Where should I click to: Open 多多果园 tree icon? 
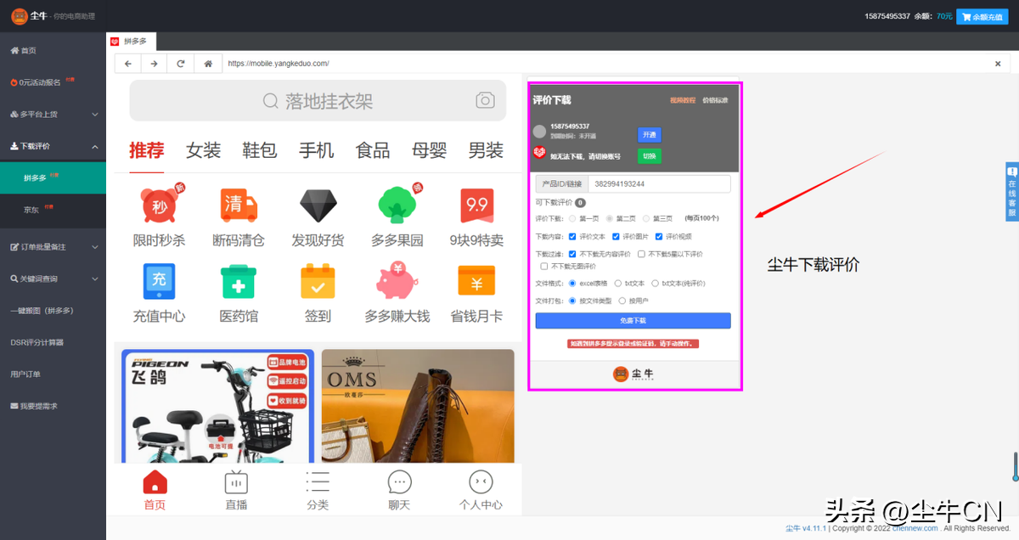[x=397, y=205]
